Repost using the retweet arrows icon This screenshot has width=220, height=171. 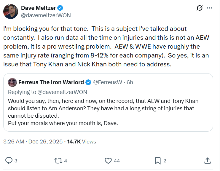(58, 161)
